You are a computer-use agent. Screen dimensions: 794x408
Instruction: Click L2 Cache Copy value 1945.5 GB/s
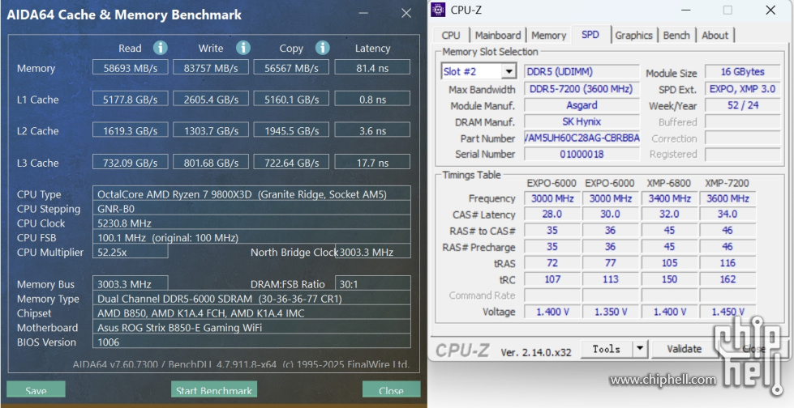coord(291,130)
